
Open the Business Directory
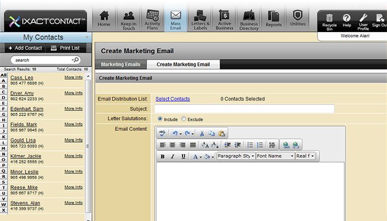[249, 20]
